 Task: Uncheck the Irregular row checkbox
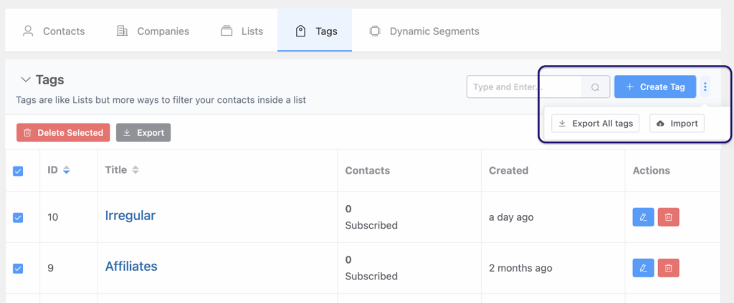point(18,217)
